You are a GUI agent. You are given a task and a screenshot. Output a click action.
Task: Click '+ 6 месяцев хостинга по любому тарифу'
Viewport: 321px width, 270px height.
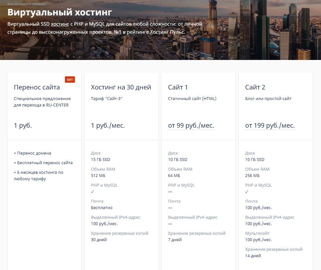pyautogui.click(x=39, y=175)
